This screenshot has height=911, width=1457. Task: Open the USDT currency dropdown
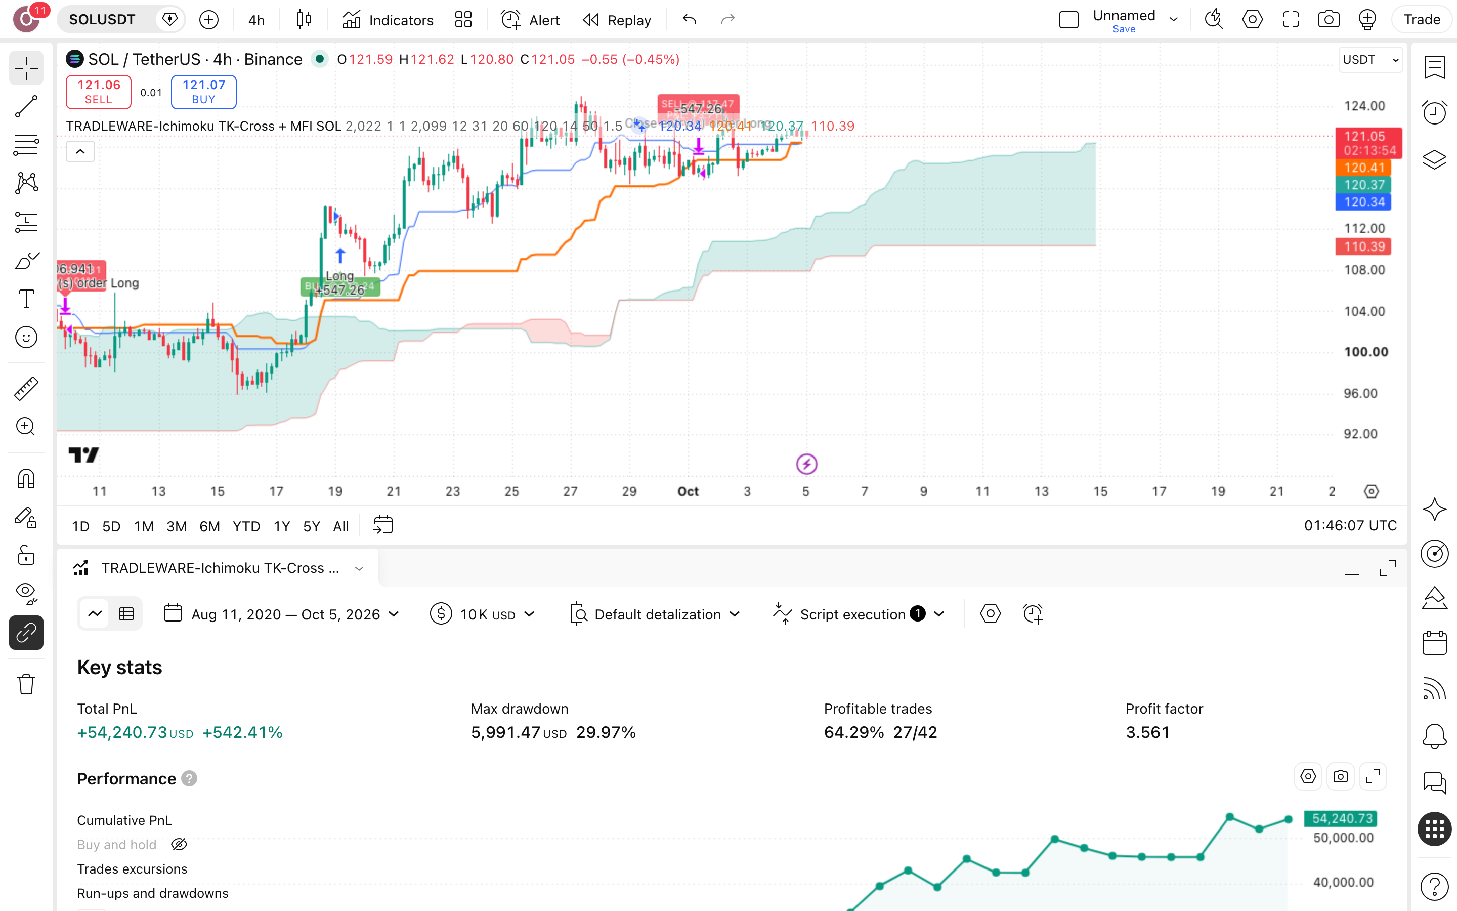(x=1370, y=60)
